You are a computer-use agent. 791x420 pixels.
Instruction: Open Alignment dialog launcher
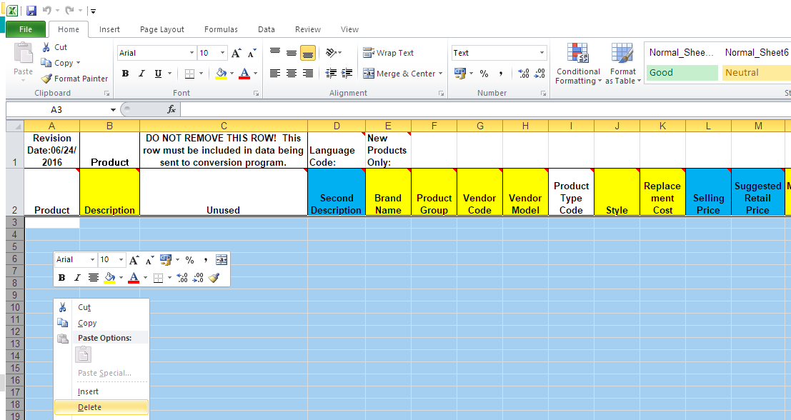coord(442,94)
